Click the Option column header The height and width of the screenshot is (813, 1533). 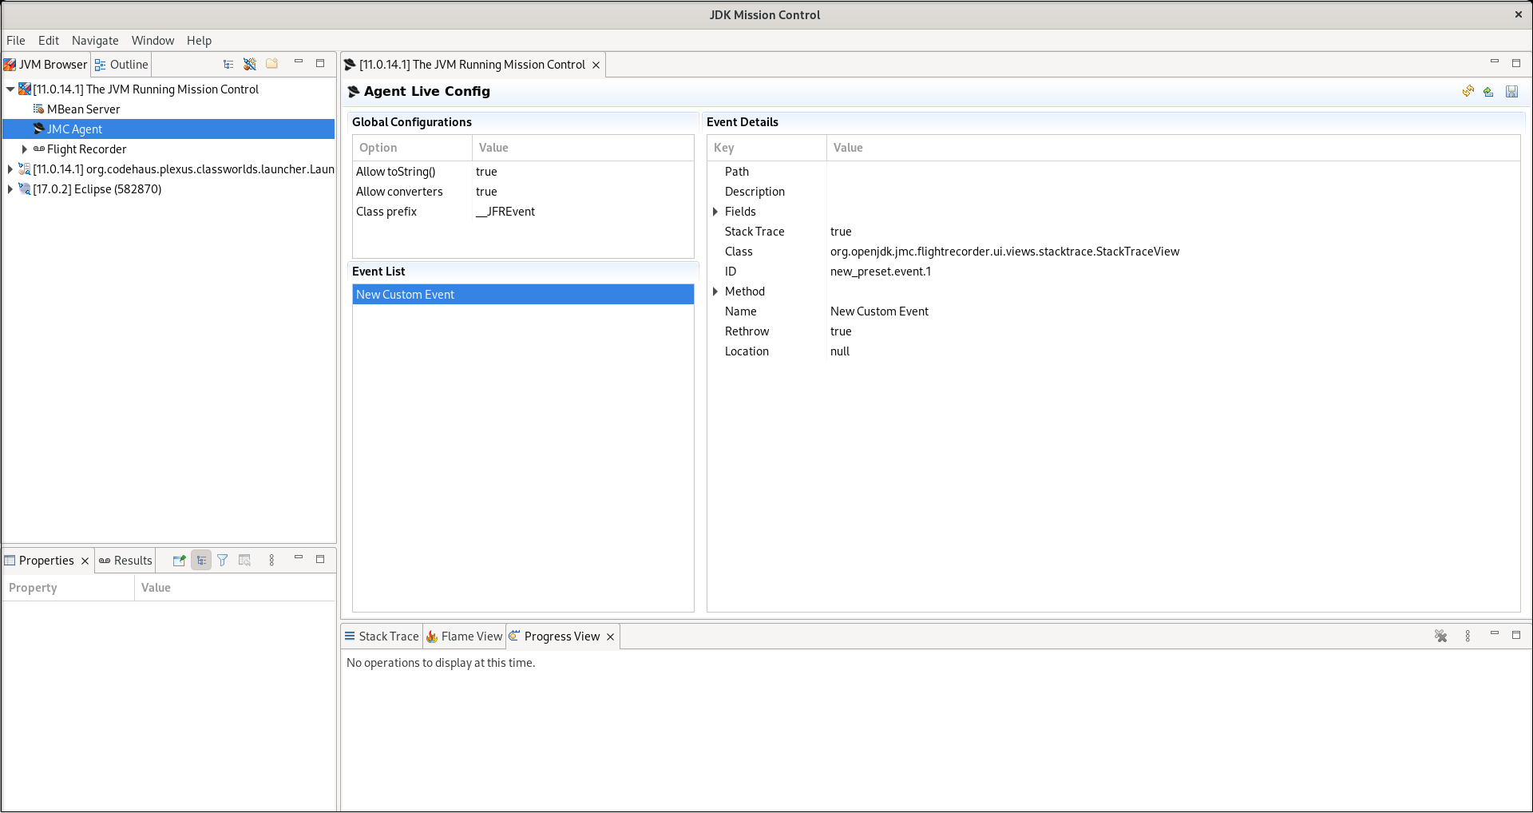[x=412, y=148]
